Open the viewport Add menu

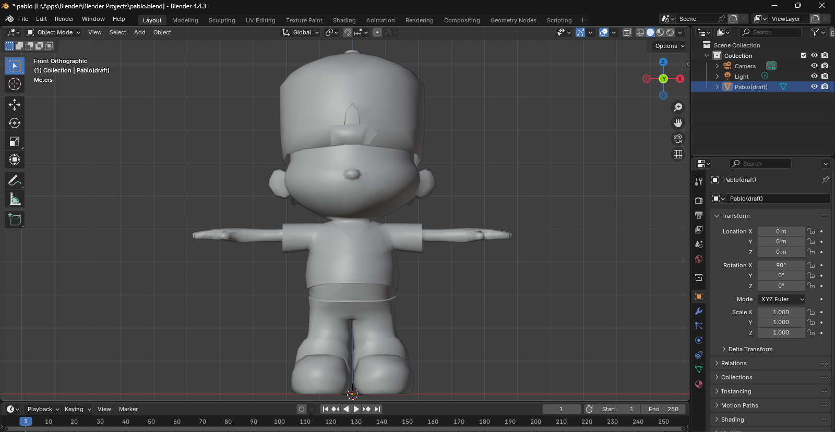[x=139, y=32]
